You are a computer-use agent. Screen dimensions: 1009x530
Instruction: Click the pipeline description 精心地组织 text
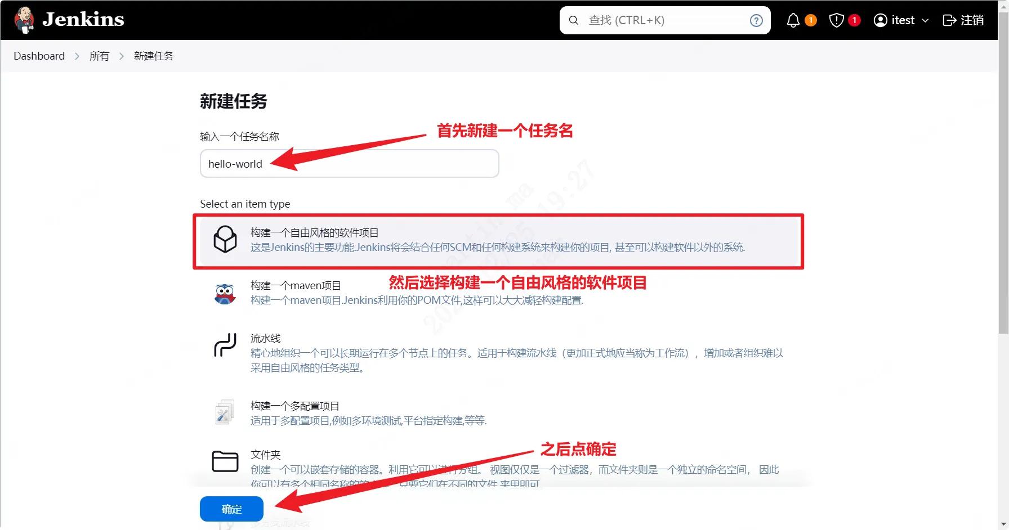point(517,360)
